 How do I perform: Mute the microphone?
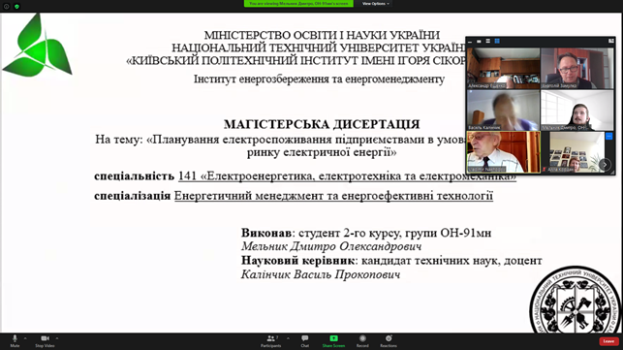coord(15,341)
